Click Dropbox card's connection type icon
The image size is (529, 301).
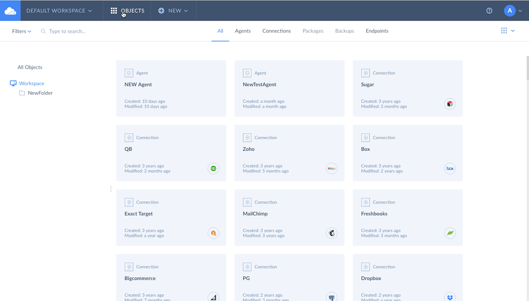365,267
